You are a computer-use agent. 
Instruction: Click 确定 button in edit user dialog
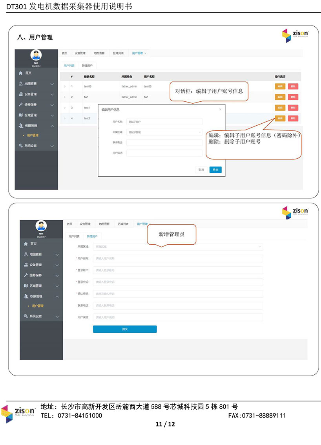point(215,170)
